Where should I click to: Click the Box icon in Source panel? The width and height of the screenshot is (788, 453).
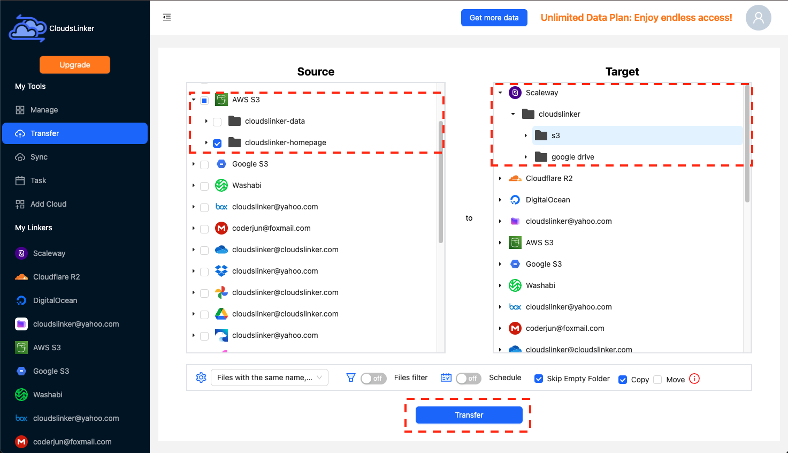coord(221,207)
